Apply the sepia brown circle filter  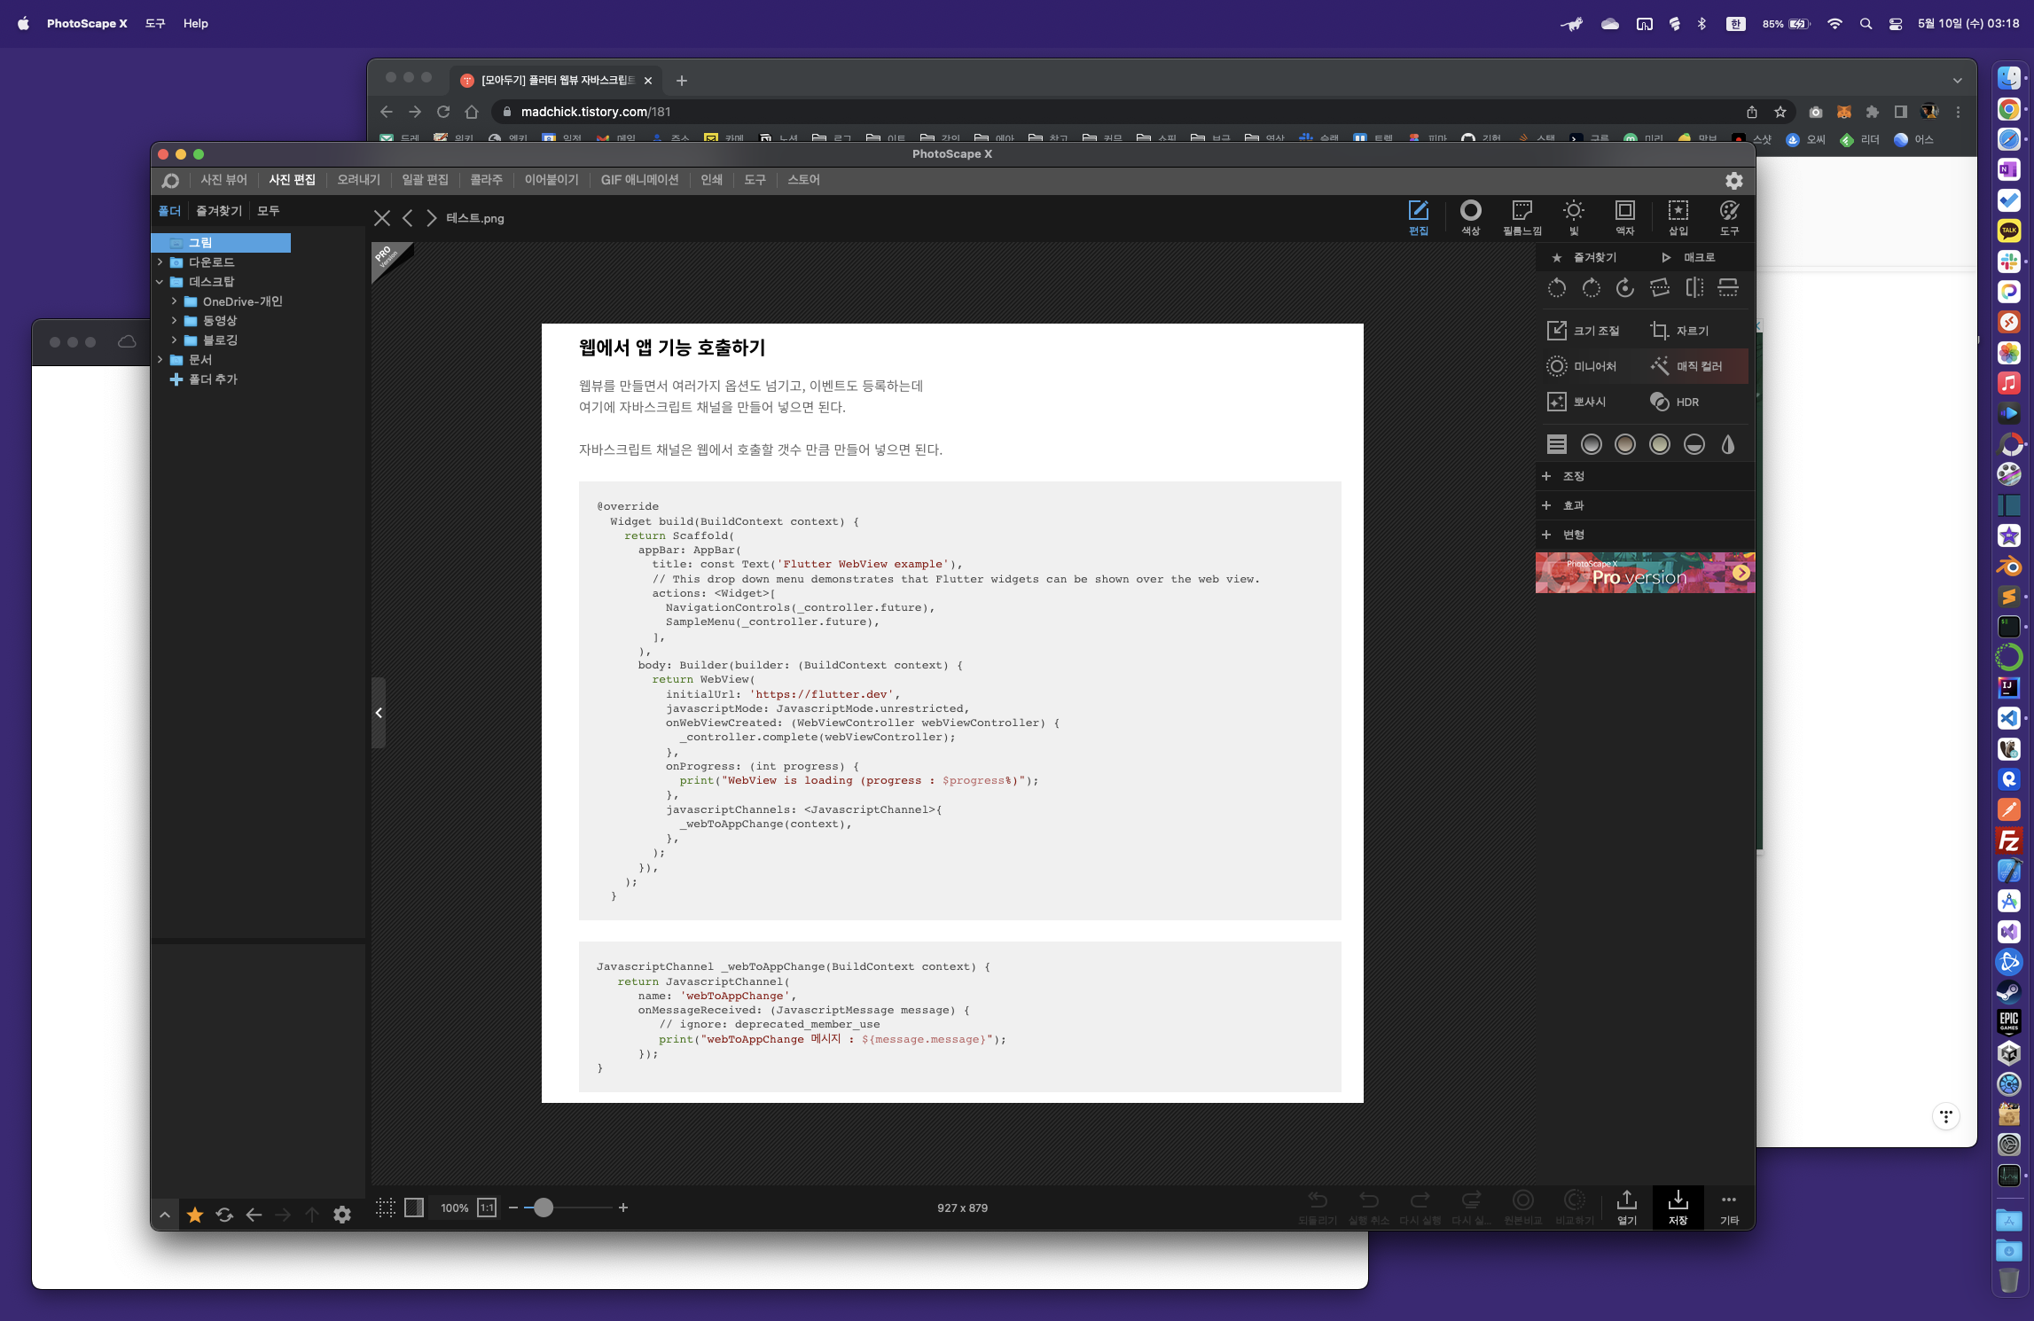click(1625, 444)
